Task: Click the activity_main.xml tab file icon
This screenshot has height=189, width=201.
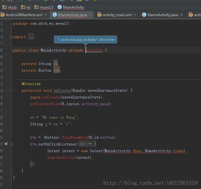Action: click(x=100, y=15)
